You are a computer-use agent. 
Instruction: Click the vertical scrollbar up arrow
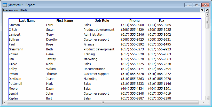208,14
